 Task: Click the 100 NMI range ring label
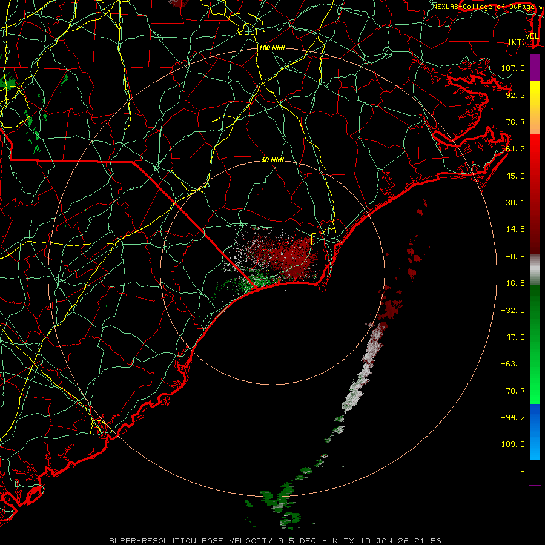pyautogui.click(x=272, y=48)
